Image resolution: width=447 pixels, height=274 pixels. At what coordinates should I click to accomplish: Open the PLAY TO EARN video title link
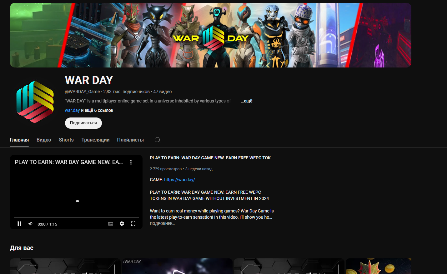pos(212,158)
